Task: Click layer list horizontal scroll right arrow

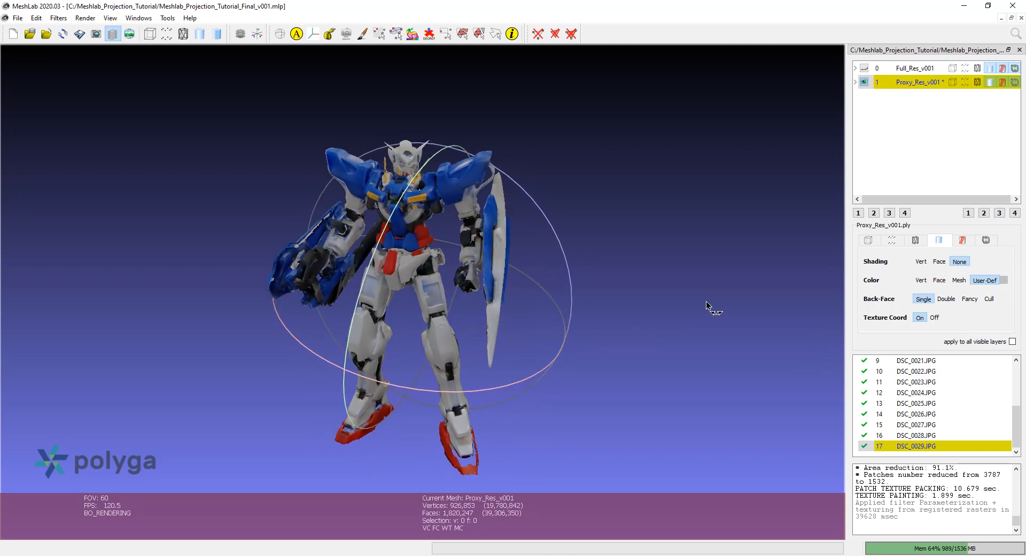Action: coord(1016,199)
